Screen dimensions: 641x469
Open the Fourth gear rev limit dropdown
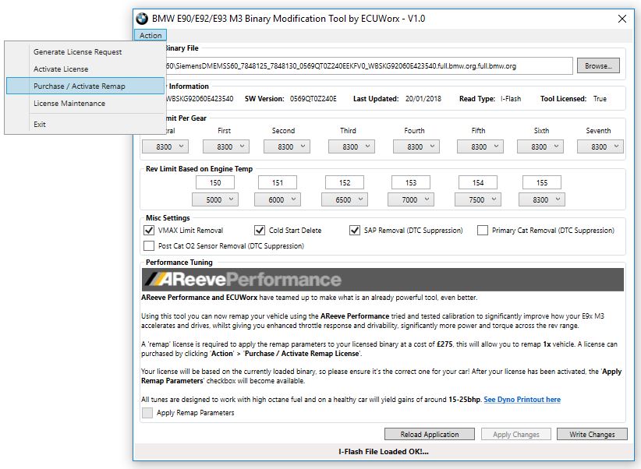(416, 146)
